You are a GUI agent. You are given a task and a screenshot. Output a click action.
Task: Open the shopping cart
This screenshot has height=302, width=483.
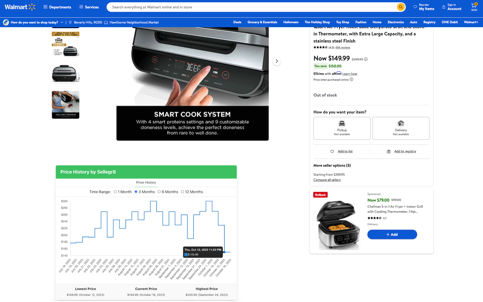(474, 7)
